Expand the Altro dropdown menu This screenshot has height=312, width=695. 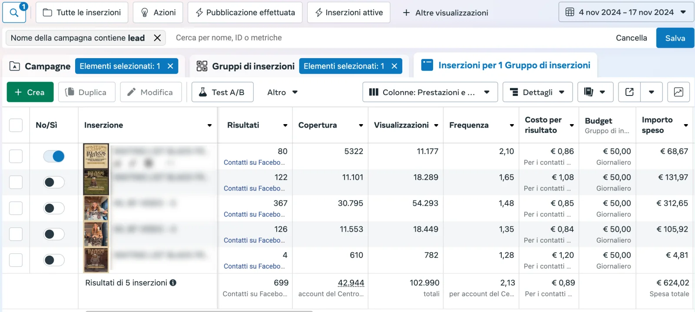coord(282,92)
